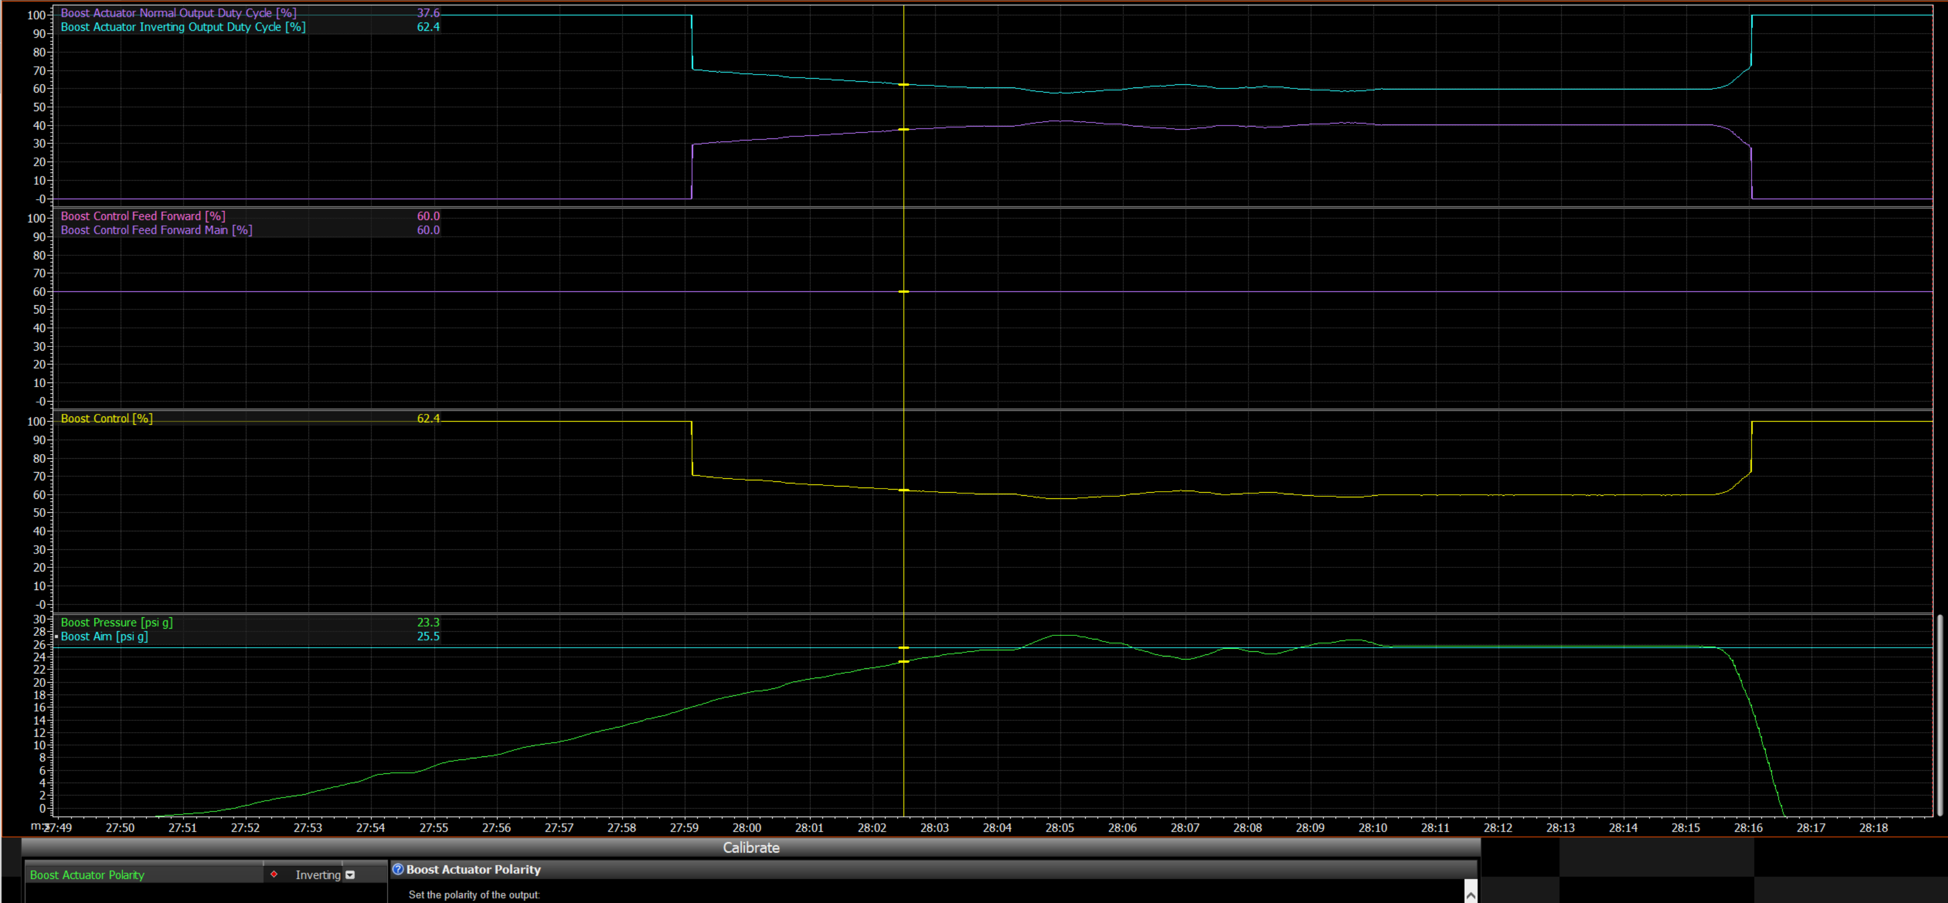
Task: Click the 27:54 time axis label
Action: tap(370, 827)
